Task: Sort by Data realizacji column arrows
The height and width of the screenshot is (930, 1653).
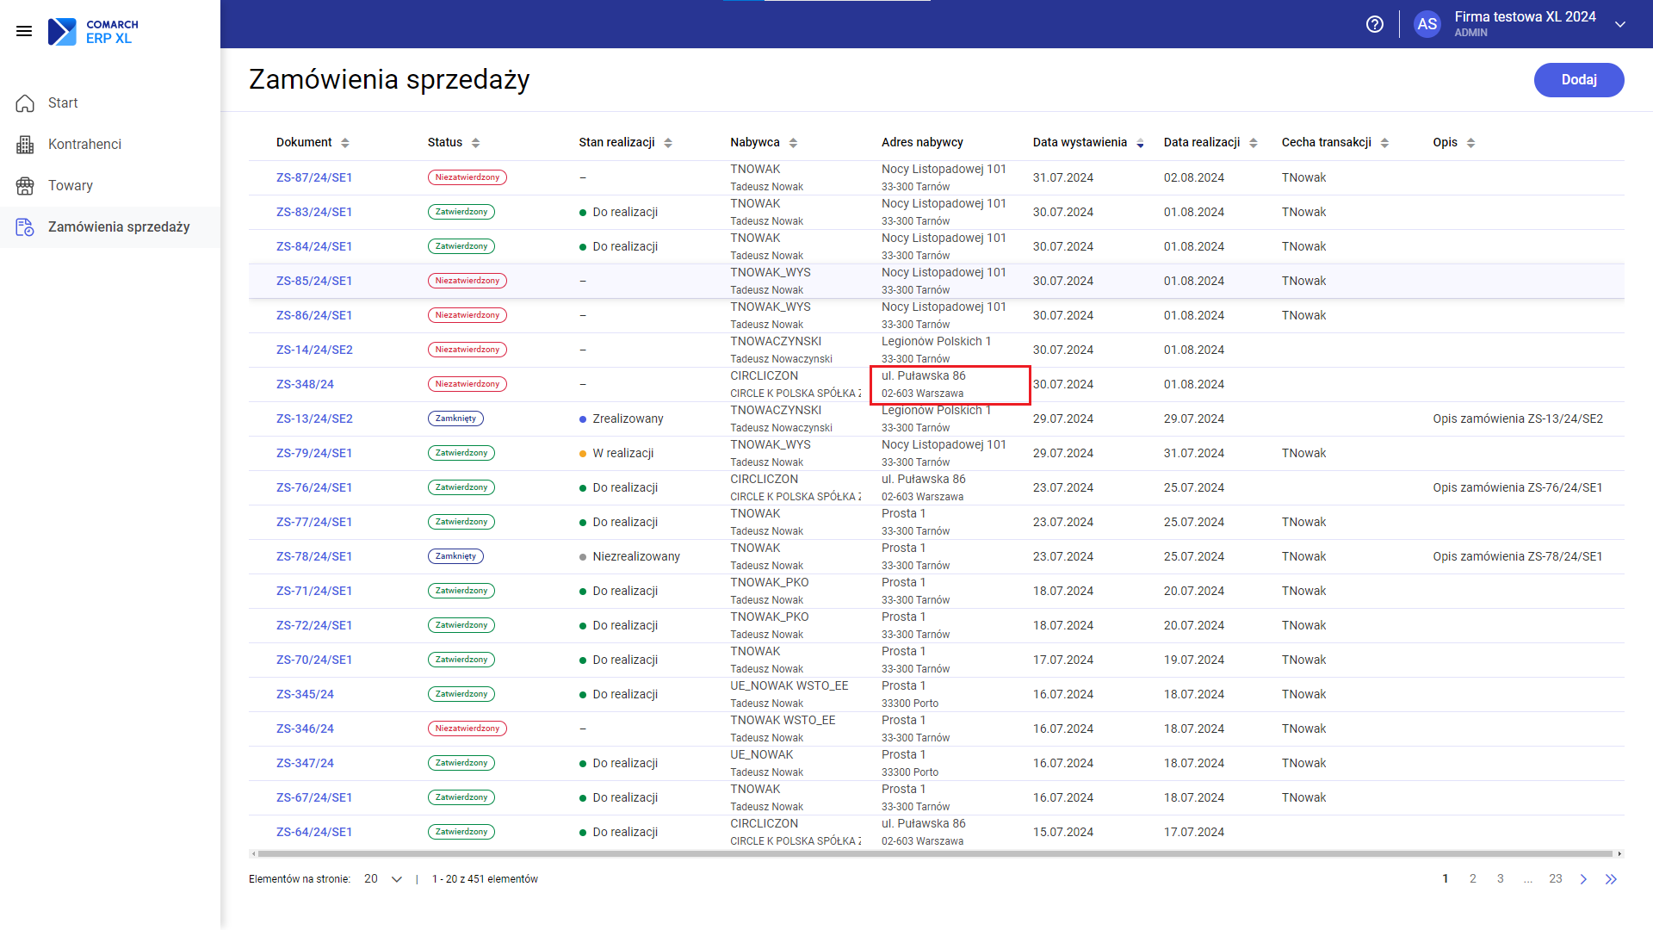Action: pyautogui.click(x=1254, y=143)
